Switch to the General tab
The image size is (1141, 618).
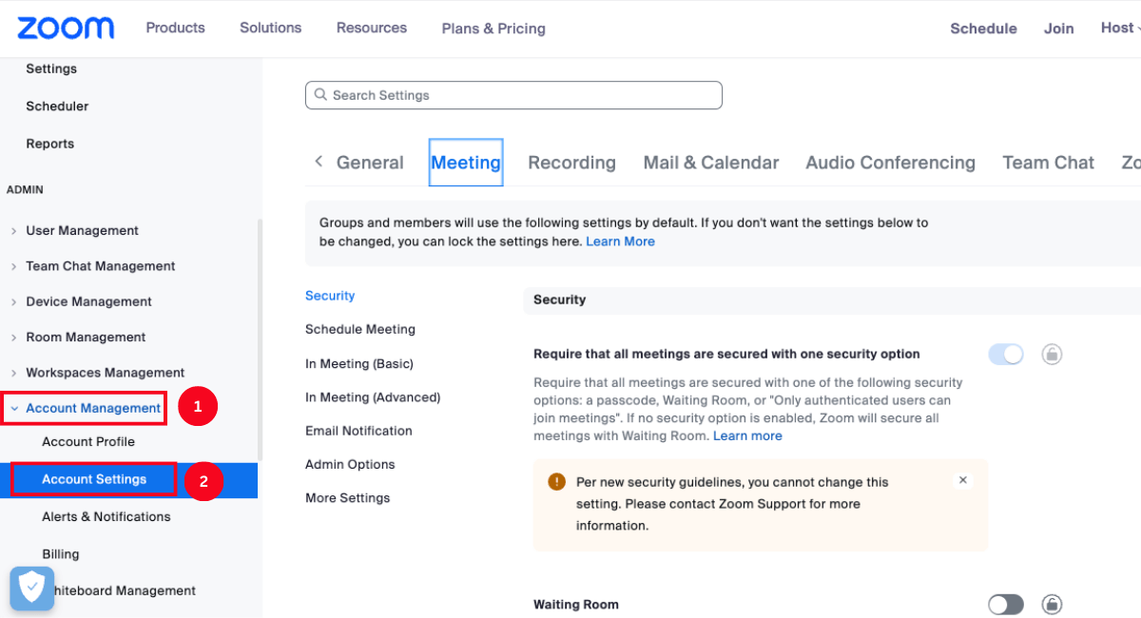370,163
